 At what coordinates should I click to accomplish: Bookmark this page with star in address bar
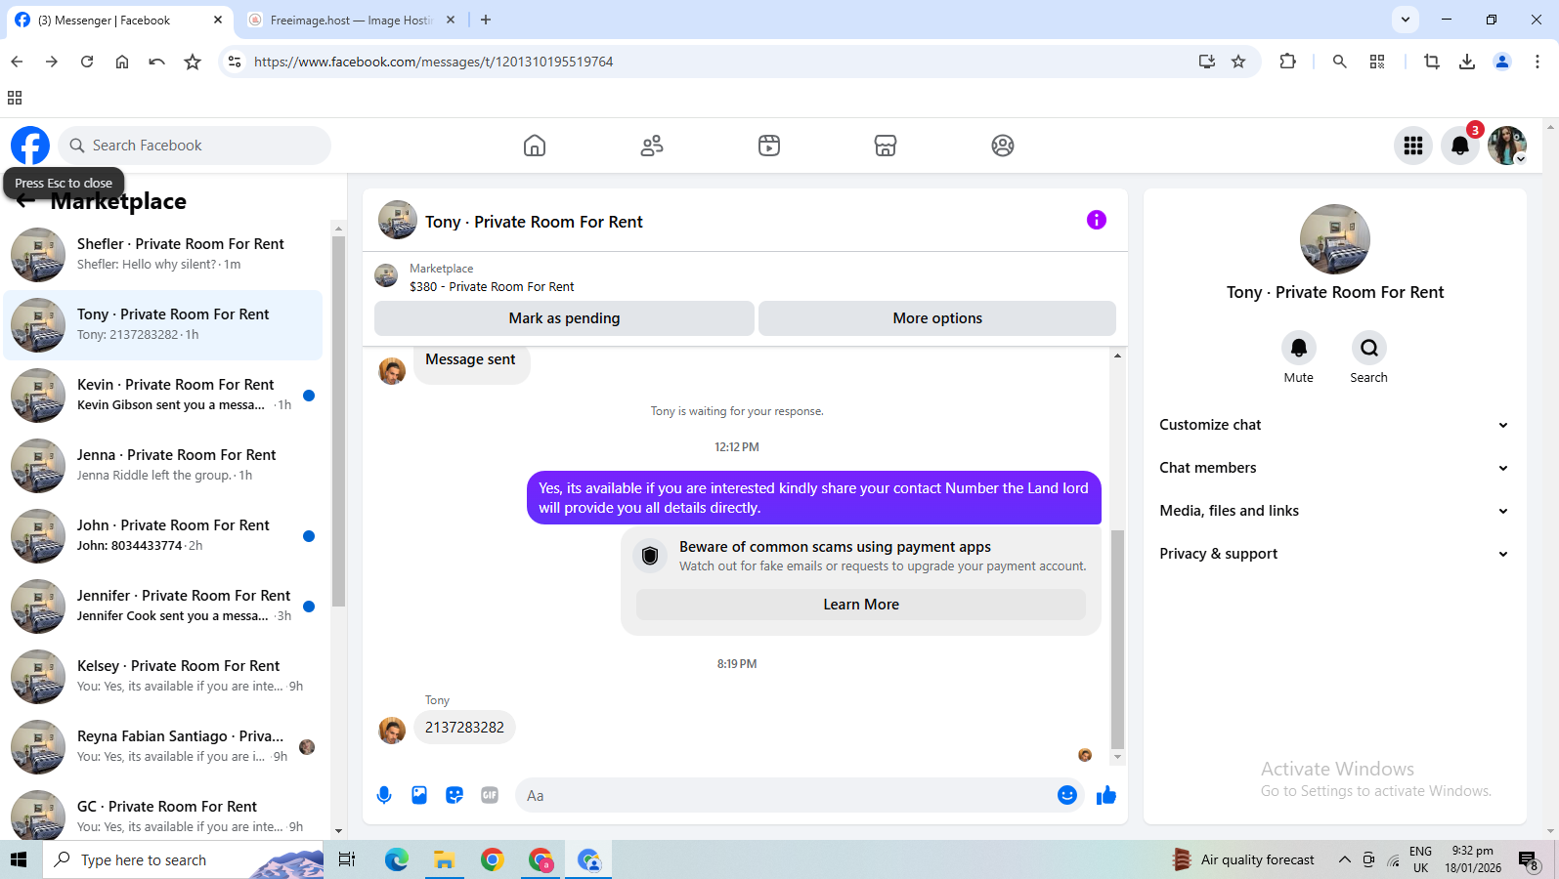tap(1238, 62)
